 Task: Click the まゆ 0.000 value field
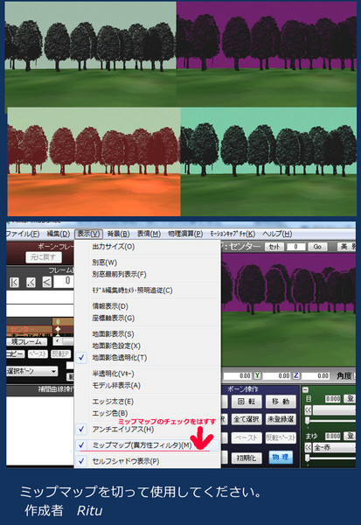tap(332, 436)
